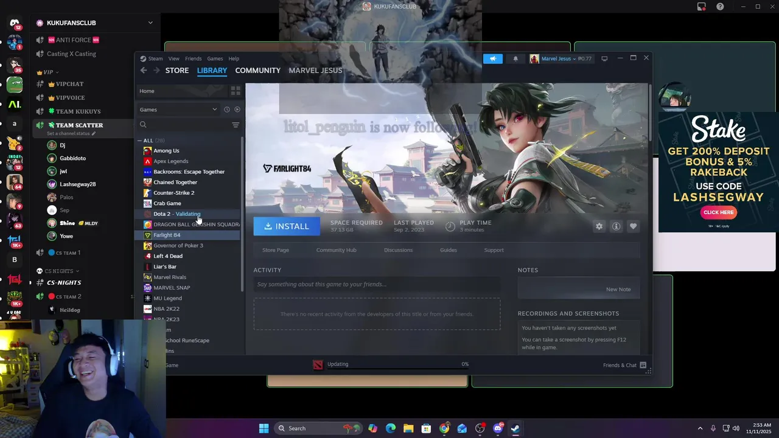Open Farlight 84 Discussions link
The image size is (779, 438).
click(398, 250)
